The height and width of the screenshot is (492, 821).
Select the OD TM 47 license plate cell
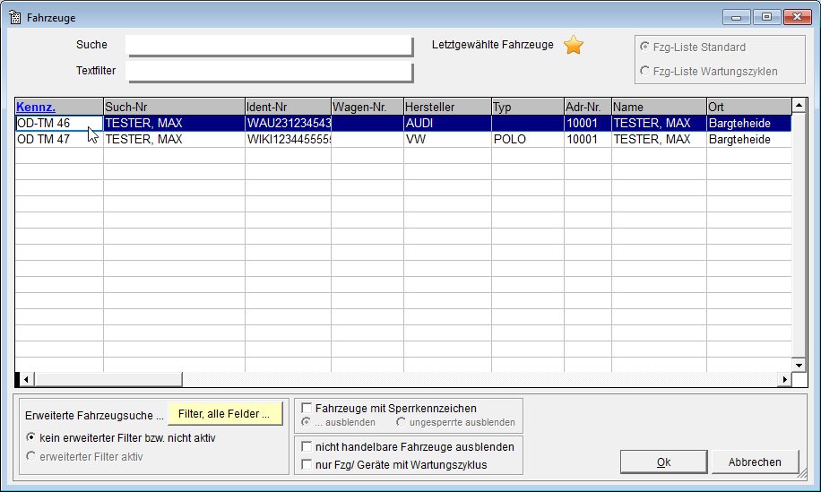pos(58,139)
